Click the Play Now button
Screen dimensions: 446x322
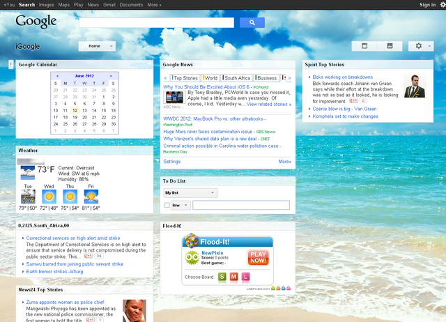pyautogui.click(x=258, y=257)
